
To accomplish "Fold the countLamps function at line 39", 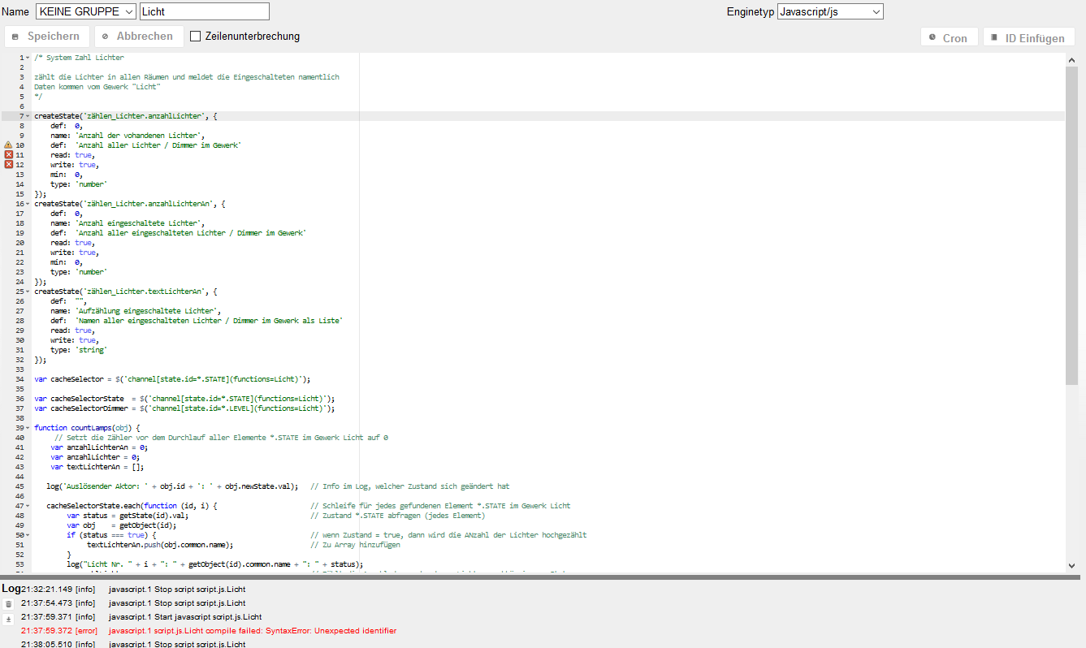I will pos(28,428).
